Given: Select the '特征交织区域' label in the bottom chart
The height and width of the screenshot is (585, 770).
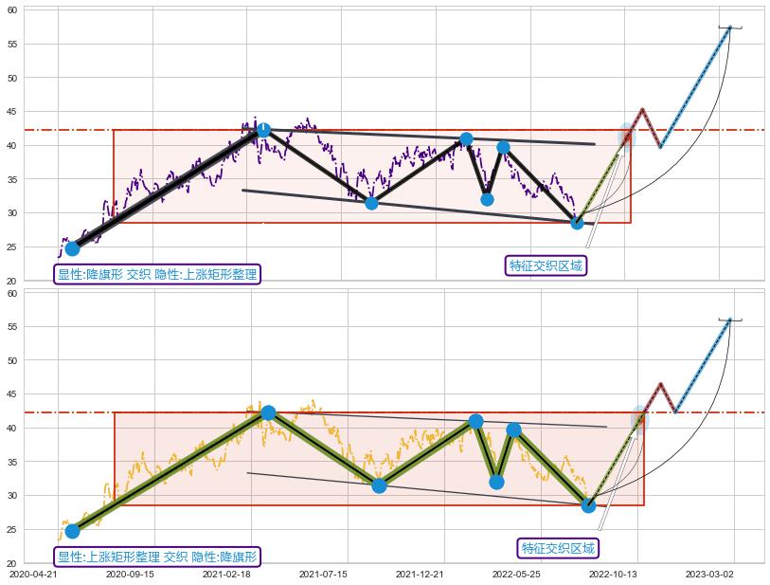Looking at the screenshot, I should point(559,548).
